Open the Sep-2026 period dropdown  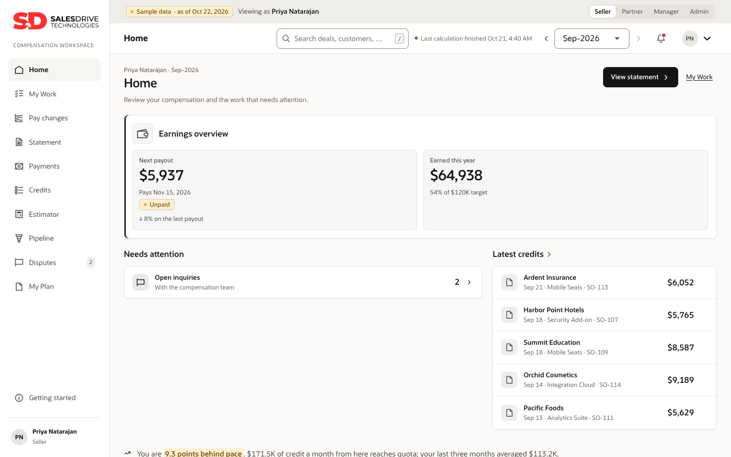pos(592,39)
